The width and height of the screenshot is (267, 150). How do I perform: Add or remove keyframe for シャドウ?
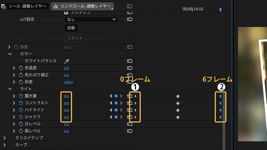(x=116, y=117)
